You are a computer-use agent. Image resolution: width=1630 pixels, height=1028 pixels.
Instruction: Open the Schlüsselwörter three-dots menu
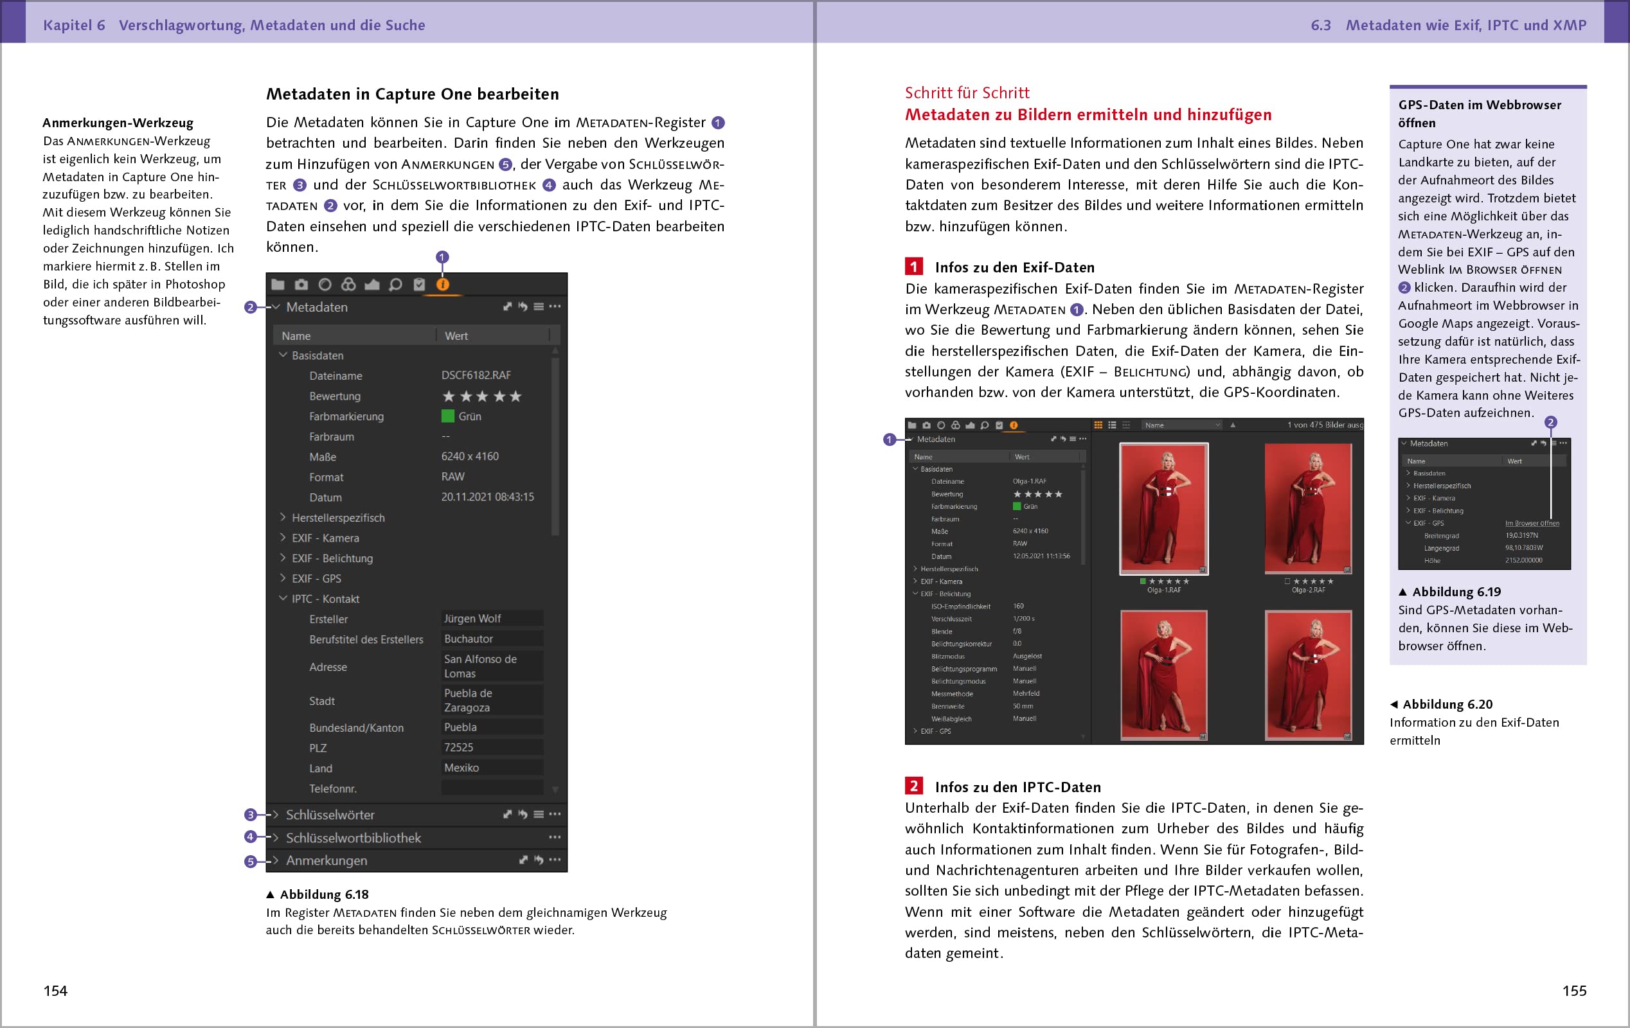(x=555, y=814)
